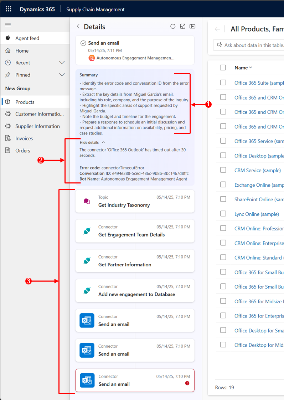284x400 pixels.
Task: Refresh the Details panel
Action: coord(173,26)
